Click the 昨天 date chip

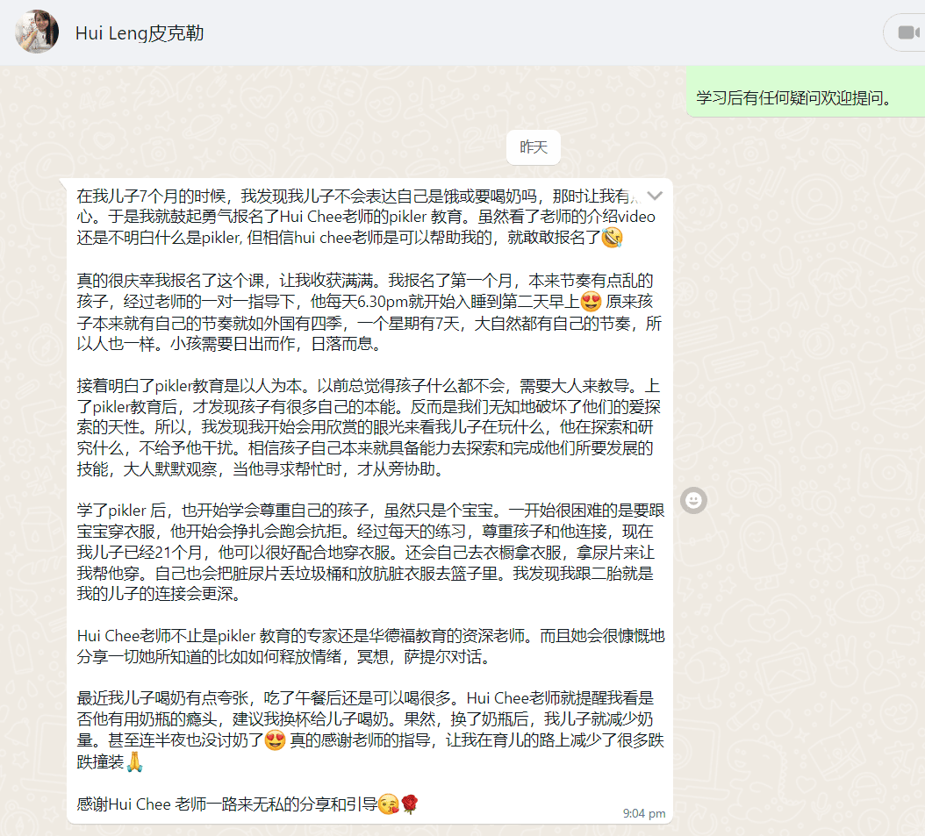pyautogui.click(x=534, y=147)
